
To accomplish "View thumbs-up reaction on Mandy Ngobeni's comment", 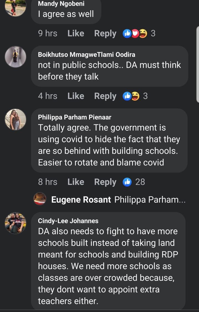I will click(127, 34).
